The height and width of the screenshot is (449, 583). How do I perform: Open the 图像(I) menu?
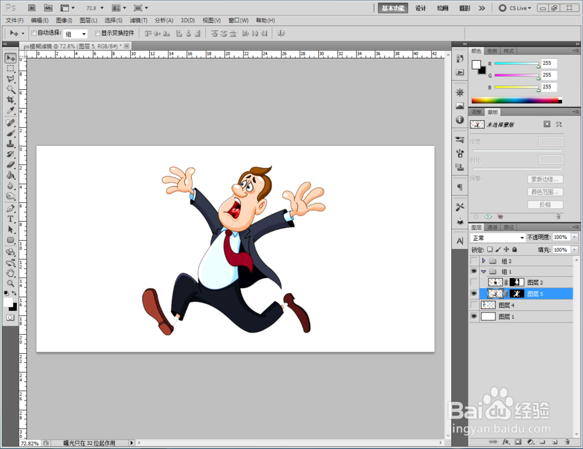pos(64,20)
